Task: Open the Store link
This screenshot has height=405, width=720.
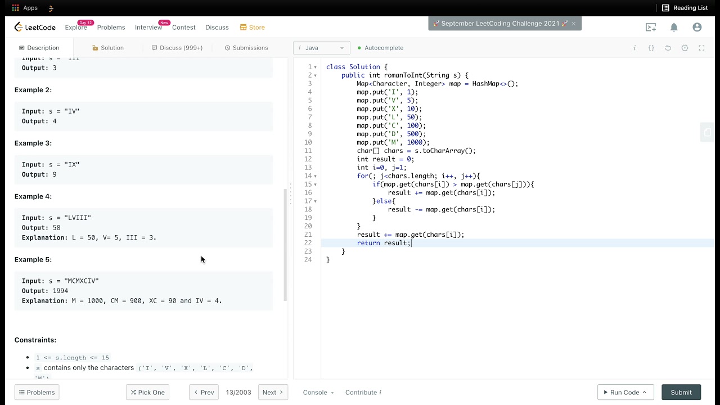Action: [252, 27]
